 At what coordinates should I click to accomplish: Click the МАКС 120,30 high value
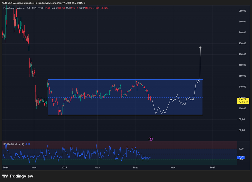pos(58,8)
